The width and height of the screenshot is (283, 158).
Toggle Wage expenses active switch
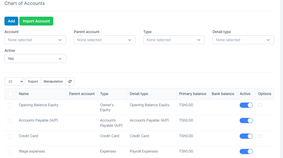coord(246,151)
